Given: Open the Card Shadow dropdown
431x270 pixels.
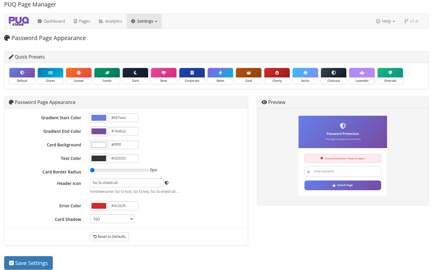Looking at the screenshot, I should pos(112,219).
